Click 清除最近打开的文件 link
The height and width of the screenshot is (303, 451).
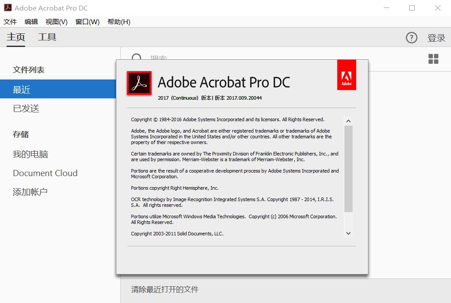[165, 289]
